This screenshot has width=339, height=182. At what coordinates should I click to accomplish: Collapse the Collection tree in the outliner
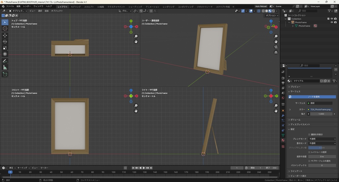click(285, 19)
